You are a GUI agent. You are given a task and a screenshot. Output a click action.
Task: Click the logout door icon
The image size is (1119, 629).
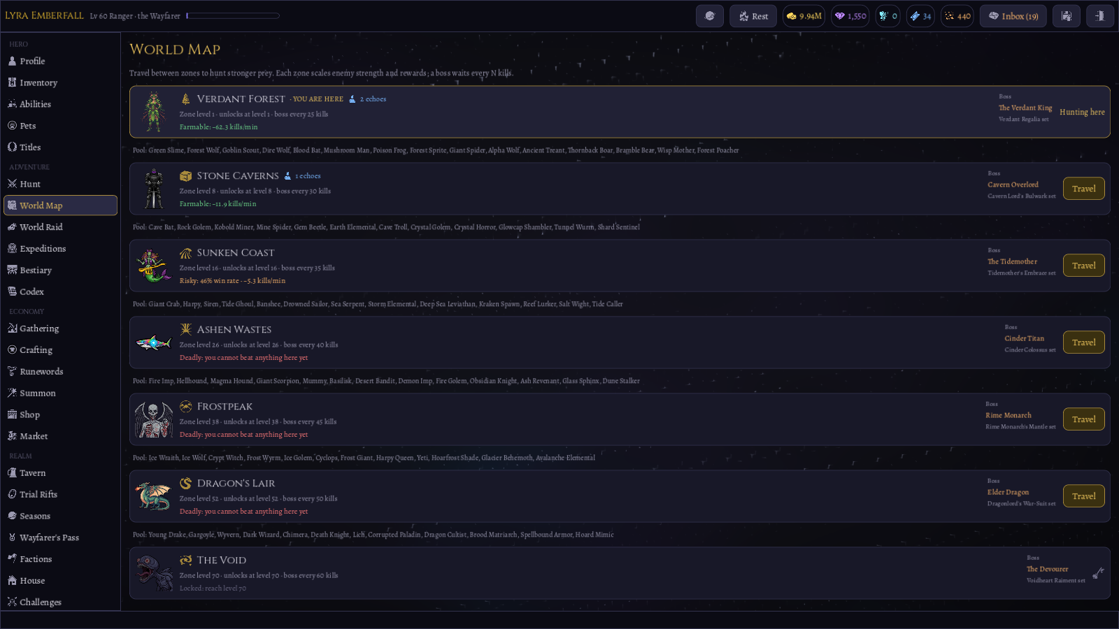pos(1099,16)
